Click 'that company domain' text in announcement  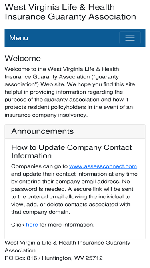point(40,212)
